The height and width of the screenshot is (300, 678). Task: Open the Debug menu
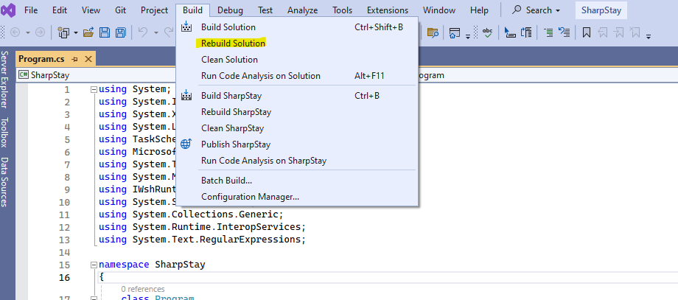point(230,10)
